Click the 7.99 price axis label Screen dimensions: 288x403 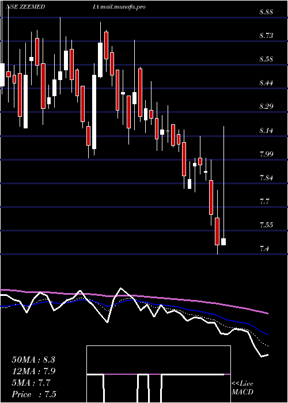click(x=266, y=154)
